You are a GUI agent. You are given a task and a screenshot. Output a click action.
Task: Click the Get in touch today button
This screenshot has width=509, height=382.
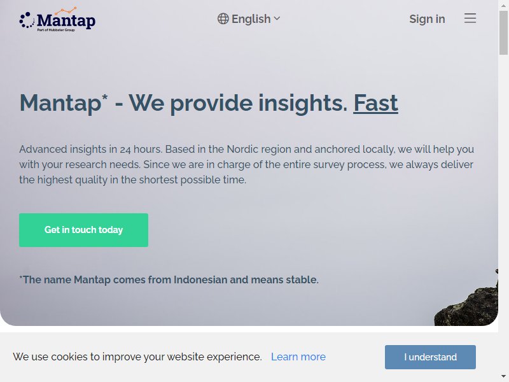[84, 230]
